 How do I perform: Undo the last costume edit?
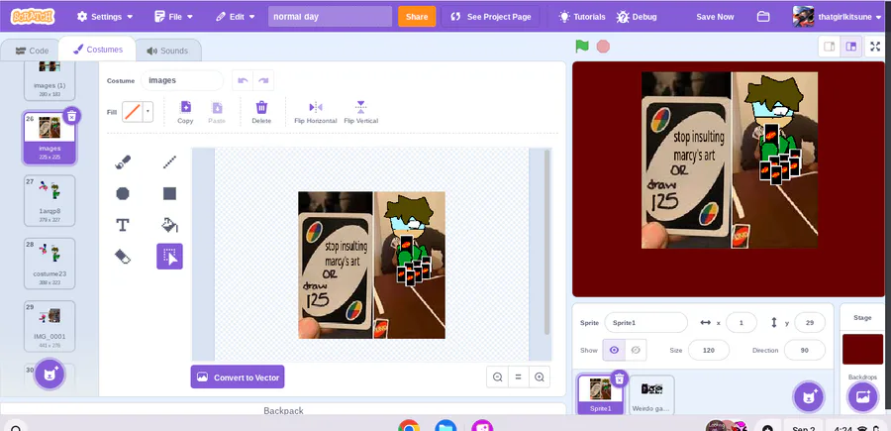click(x=243, y=80)
